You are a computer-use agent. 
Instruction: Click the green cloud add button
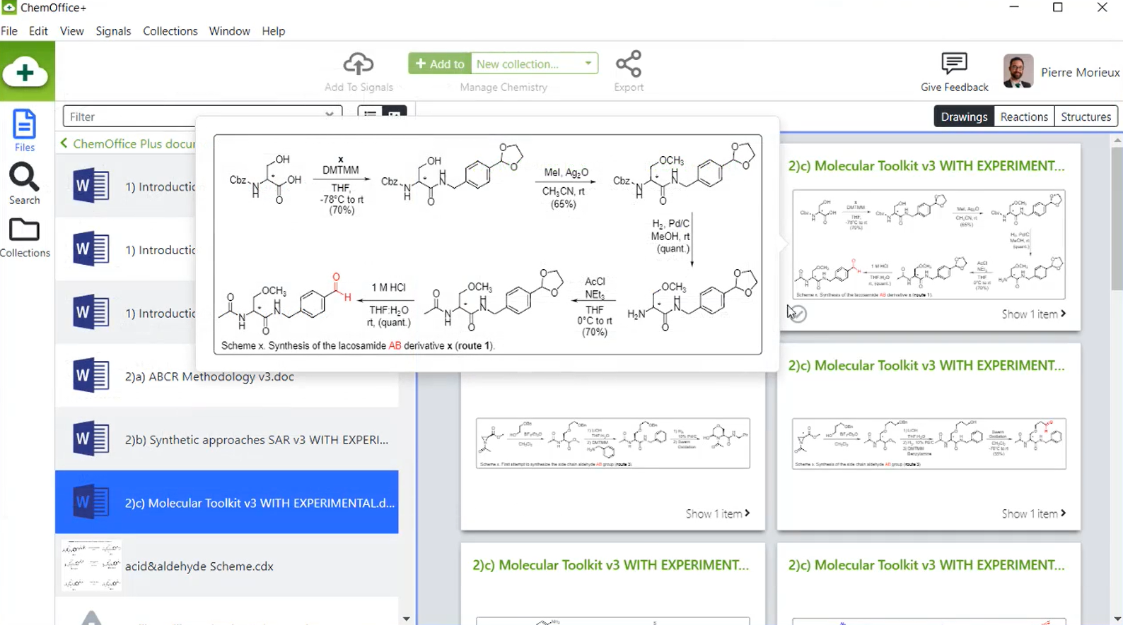25,72
